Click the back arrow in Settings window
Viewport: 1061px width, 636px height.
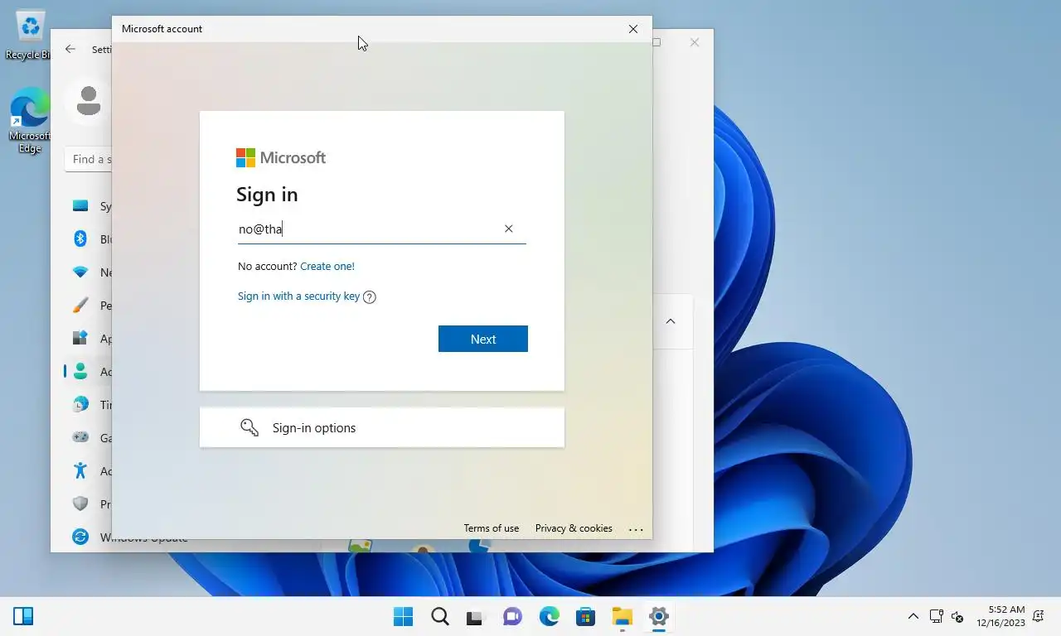point(70,49)
